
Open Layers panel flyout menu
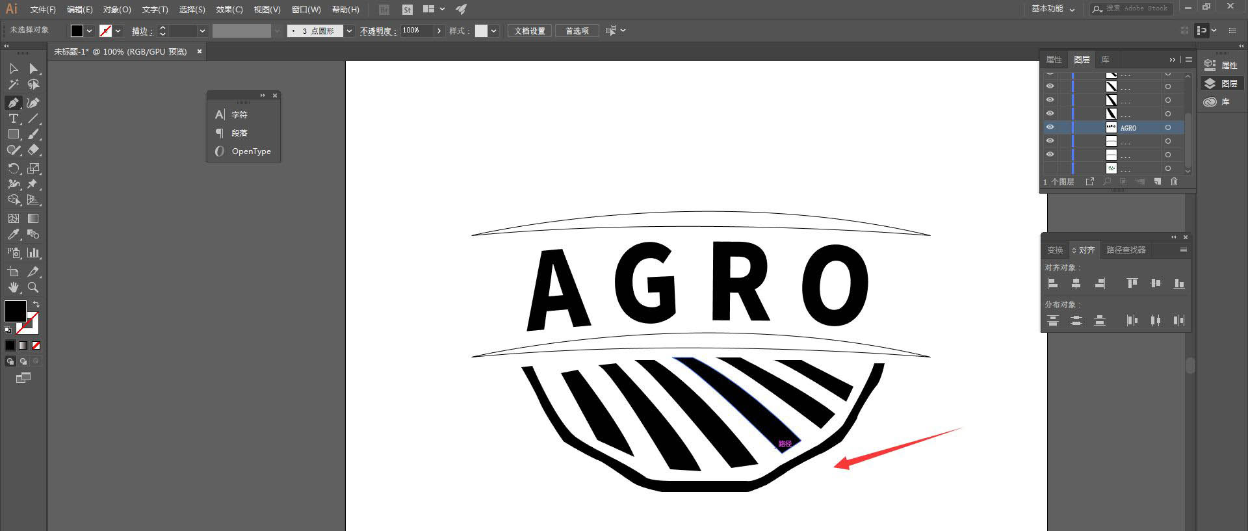point(1189,59)
